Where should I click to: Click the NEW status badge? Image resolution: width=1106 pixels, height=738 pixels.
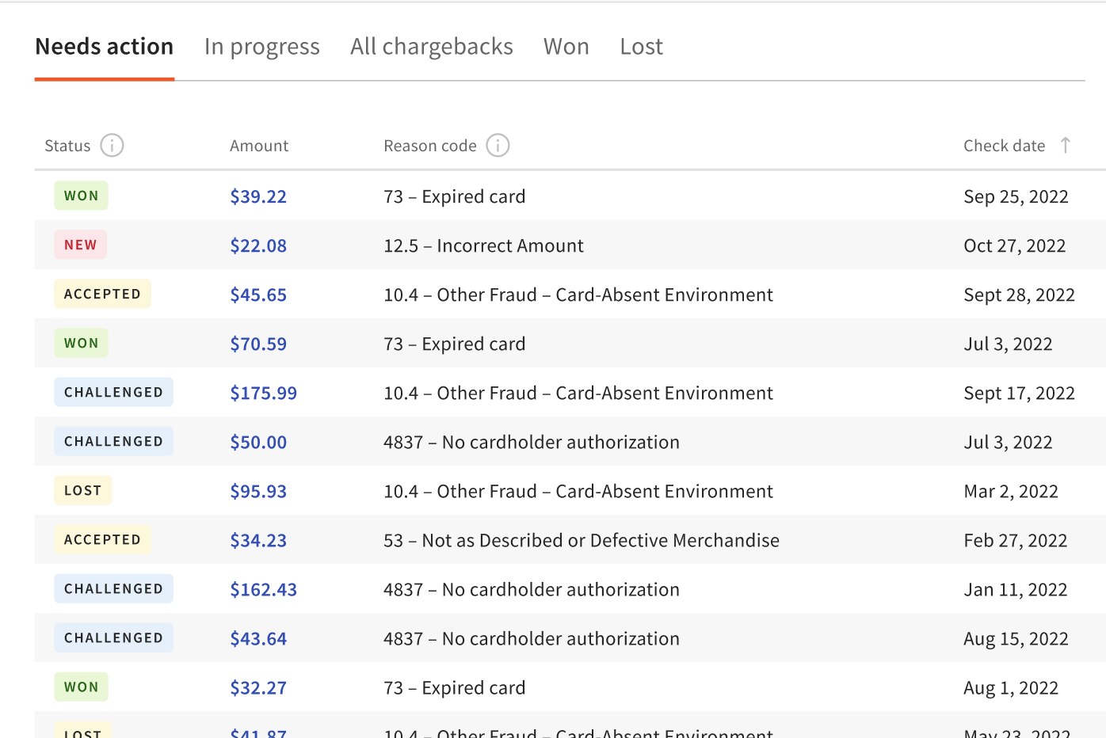tap(80, 245)
